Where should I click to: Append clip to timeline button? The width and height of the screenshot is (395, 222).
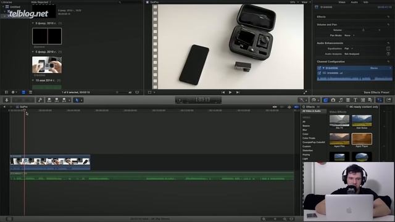(64, 100)
